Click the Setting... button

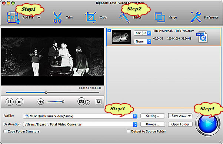[153, 116]
